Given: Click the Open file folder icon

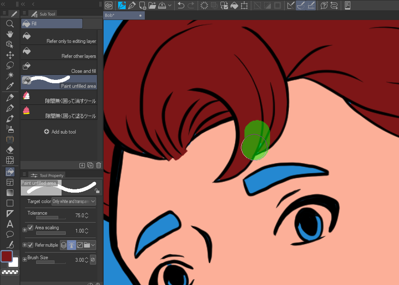Looking at the screenshot, I should coord(152,5).
